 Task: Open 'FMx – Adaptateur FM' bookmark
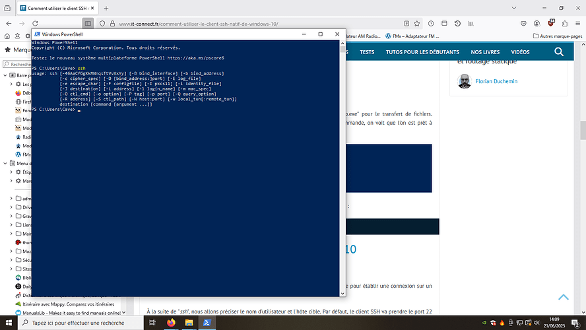point(412,36)
